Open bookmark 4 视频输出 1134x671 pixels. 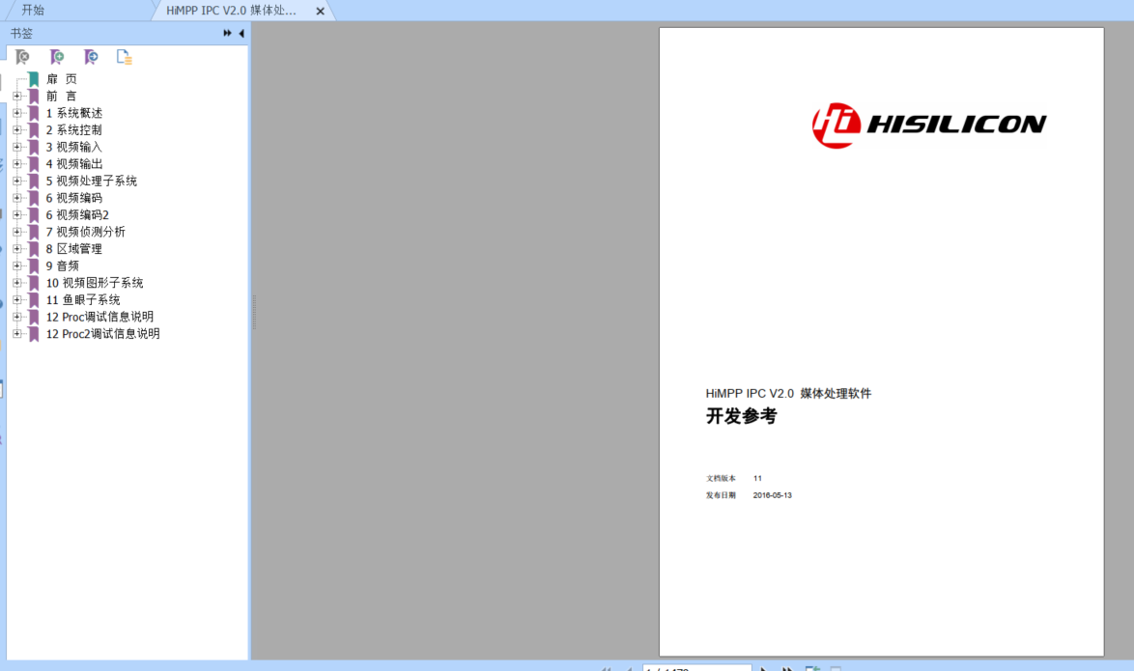coord(74,164)
